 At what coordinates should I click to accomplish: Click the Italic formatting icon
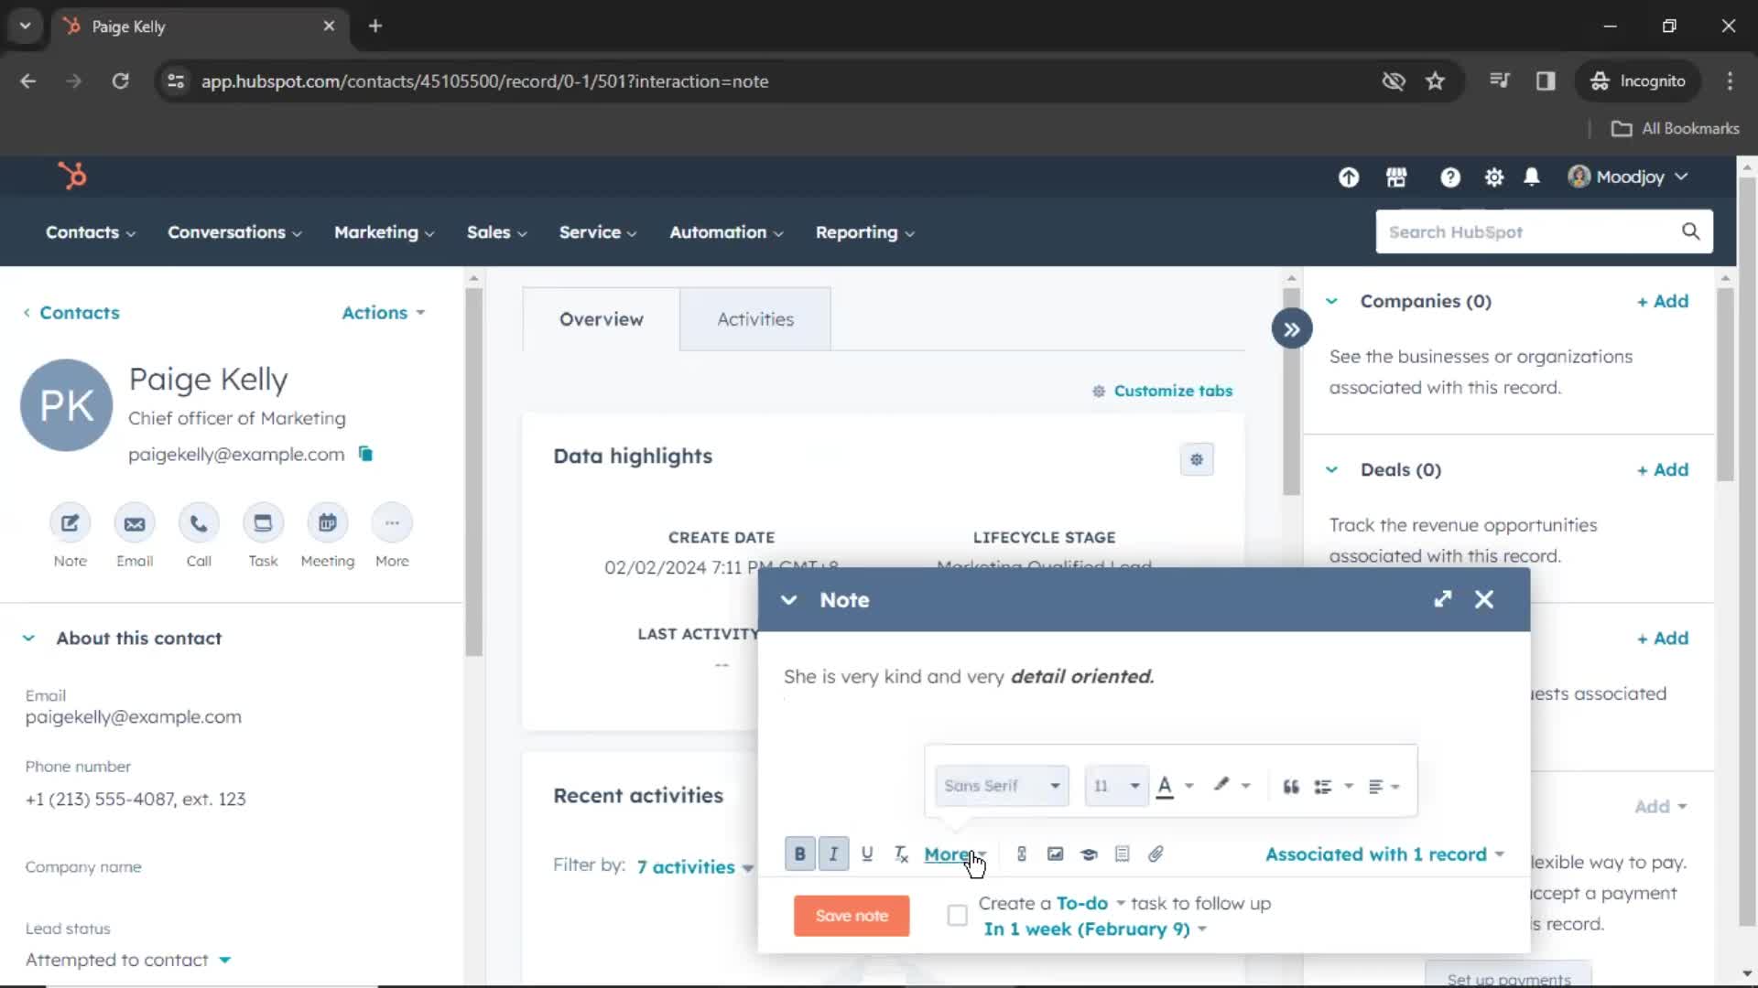833,853
